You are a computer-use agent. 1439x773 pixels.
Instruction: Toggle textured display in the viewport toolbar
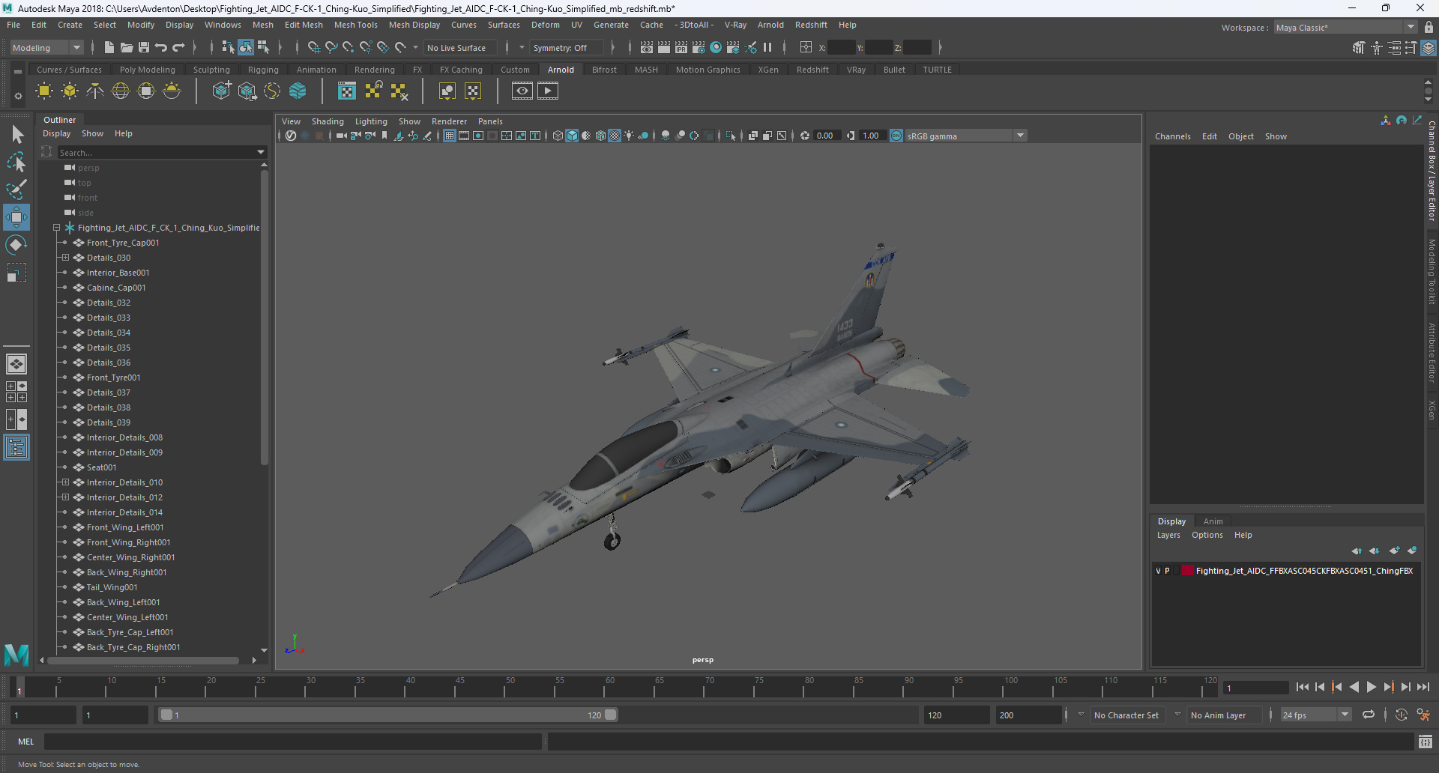tap(615, 136)
